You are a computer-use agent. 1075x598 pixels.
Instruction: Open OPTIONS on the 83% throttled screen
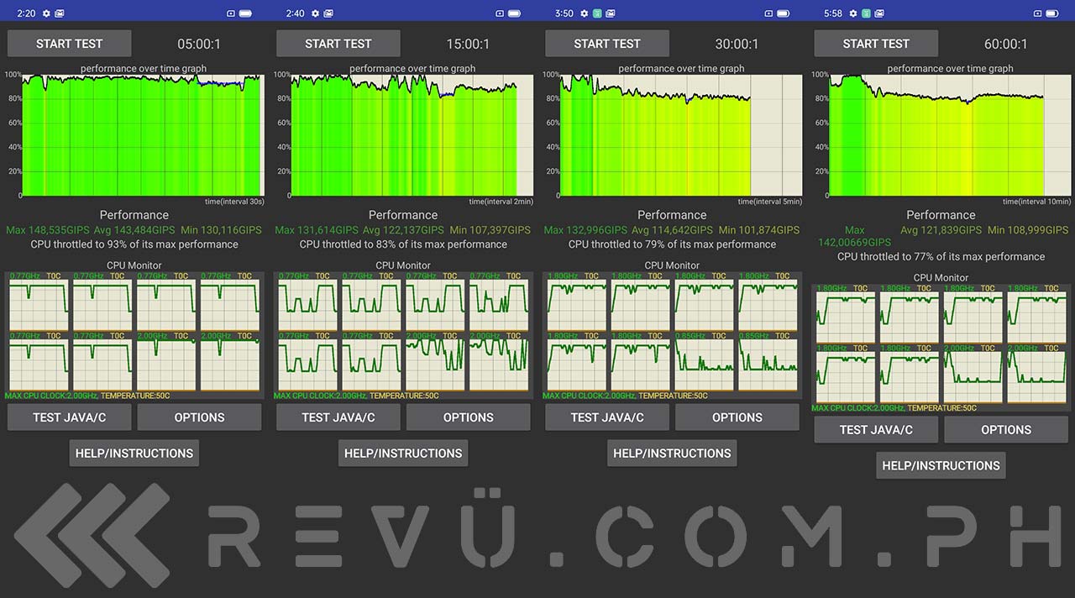(x=468, y=417)
